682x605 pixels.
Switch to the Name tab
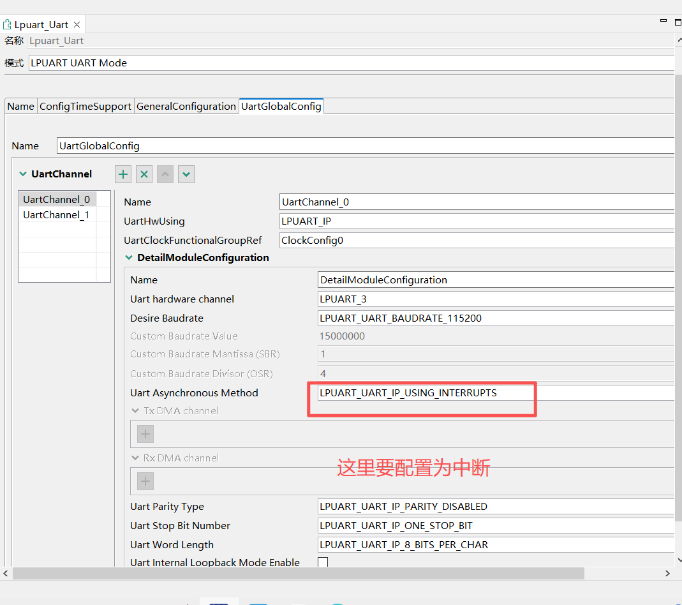tap(21, 107)
